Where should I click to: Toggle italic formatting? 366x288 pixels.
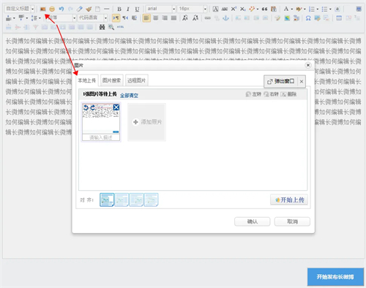click(128, 10)
